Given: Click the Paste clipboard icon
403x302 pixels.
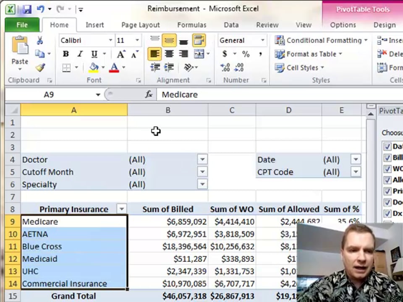Looking at the screenshot, I should 20,45.
